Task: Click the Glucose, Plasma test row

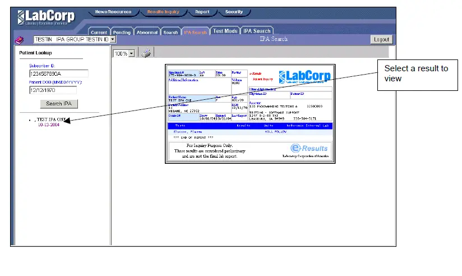Action: coord(250,132)
